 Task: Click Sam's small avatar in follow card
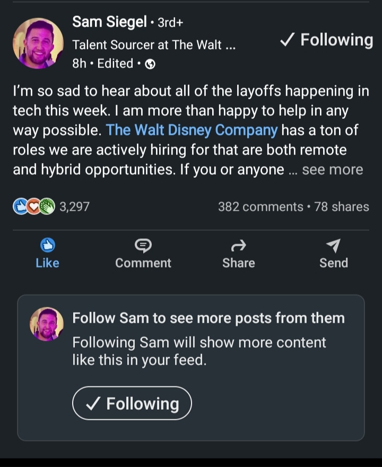(x=47, y=324)
